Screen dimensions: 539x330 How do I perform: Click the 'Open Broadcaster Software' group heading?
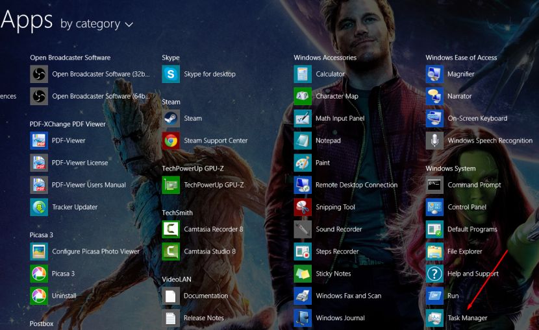[x=70, y=58]
